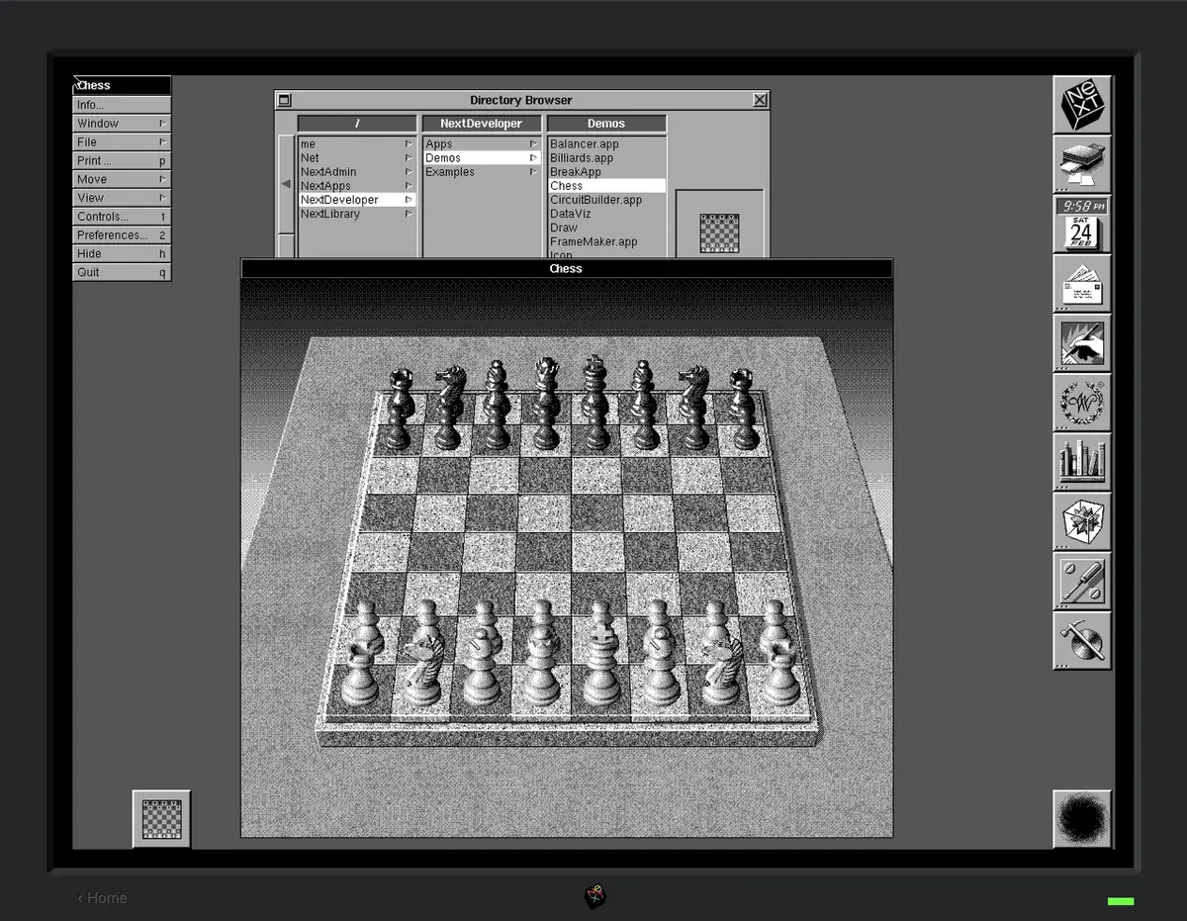Screen dimensions: 1187x921
Task: Open the Mail app envelope icon
Action: tap(1082, 284)
